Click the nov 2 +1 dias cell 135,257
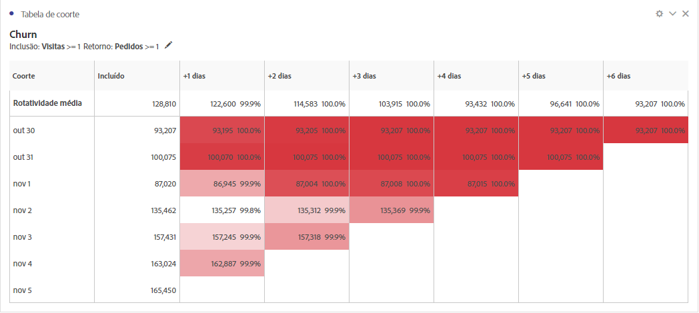Screen dimensions: 699x313 222,210
